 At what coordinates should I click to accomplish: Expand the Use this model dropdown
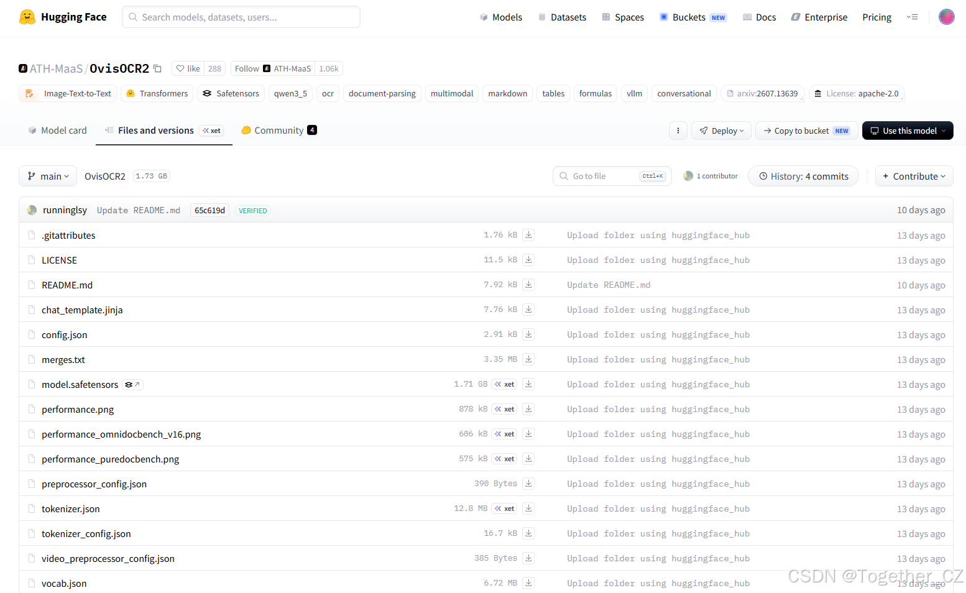908,131
